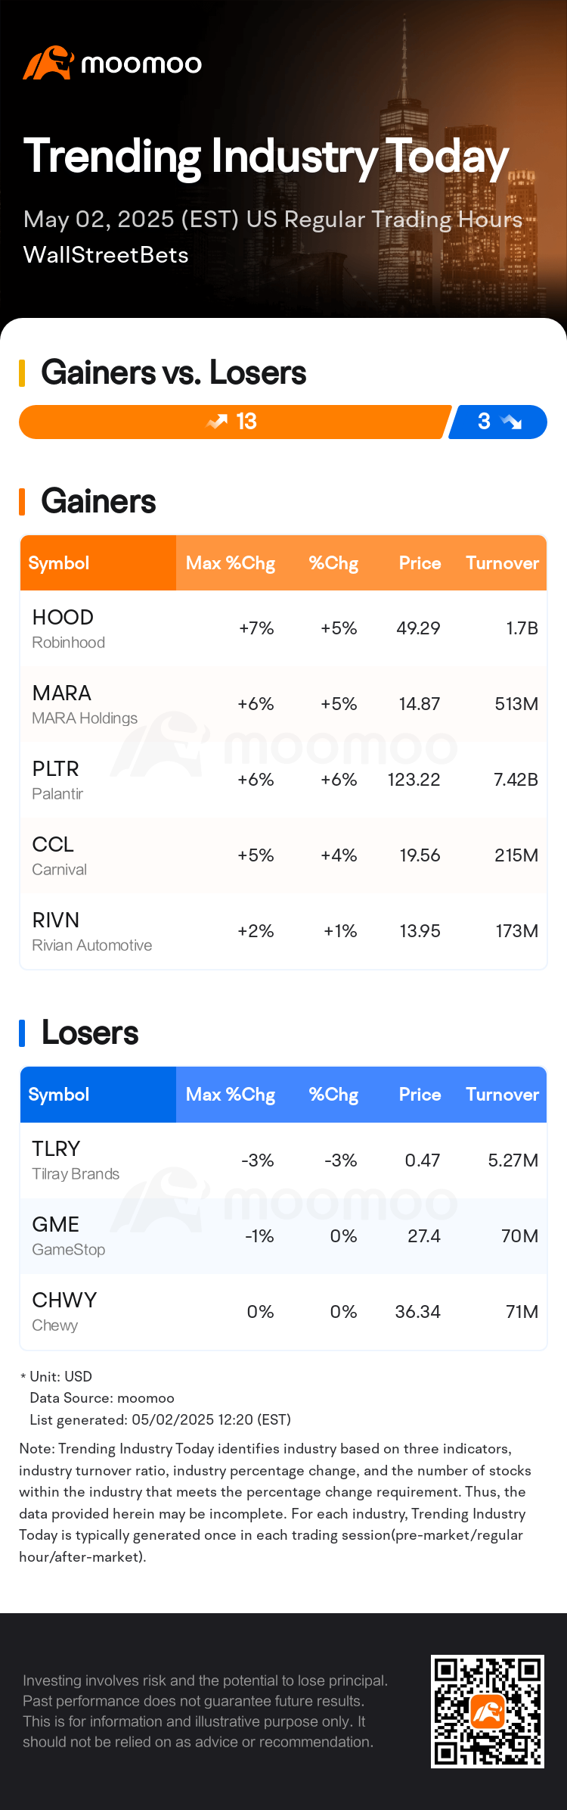Viewport: 567px width, 1810px height.
Task: Click the Max %Chg column header in Gainers
Action: click(x=231, y=563)
